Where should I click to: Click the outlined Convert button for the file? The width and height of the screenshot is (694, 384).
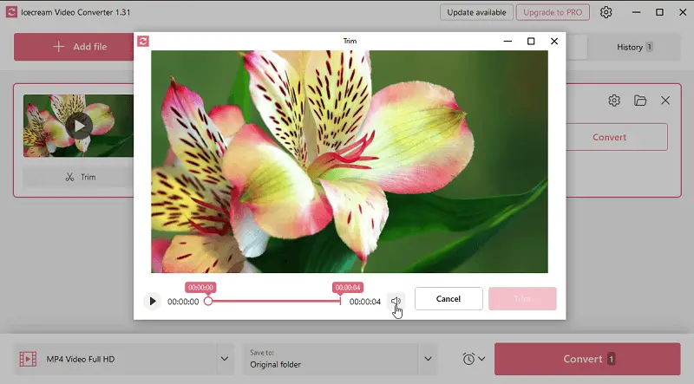click(x=617, y=137)
